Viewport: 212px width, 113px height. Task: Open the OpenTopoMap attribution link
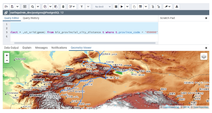tap(201, 107)
